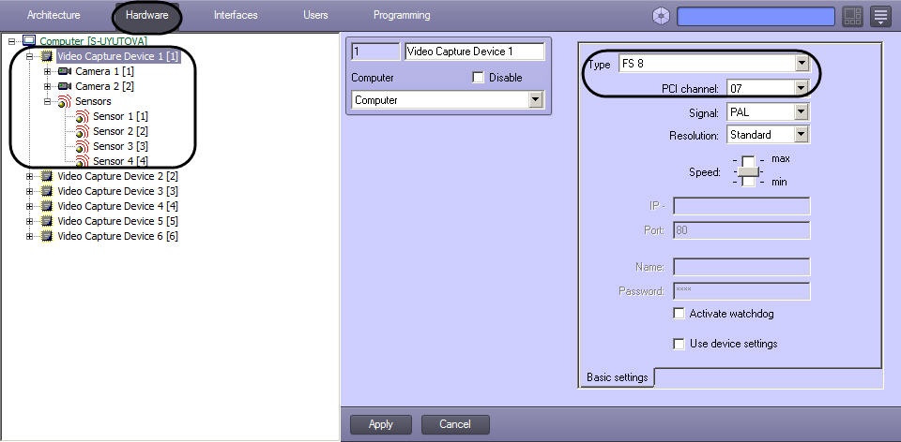Click the Sensors group icon
The height and width of the screenshot is (442, 901).
[x=65, y=101]
